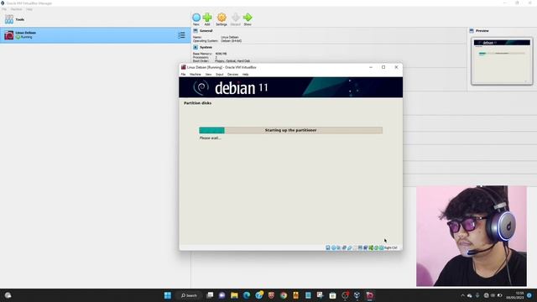Click the Operating System value in General details
This screenshot has height=302, width=537.
[232, 41]
